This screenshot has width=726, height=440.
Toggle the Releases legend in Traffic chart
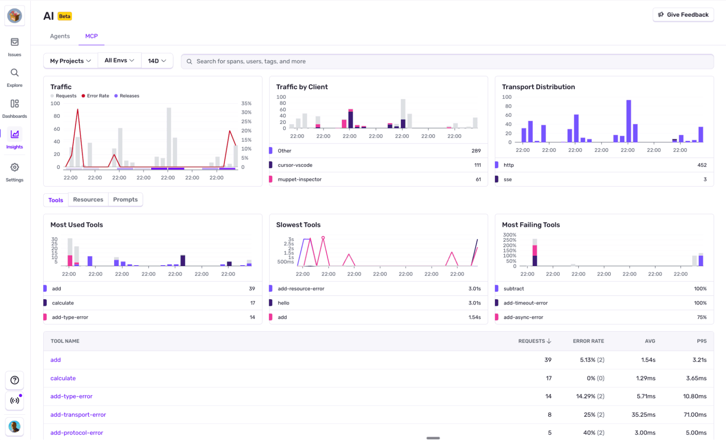click(x=127, y=95)
